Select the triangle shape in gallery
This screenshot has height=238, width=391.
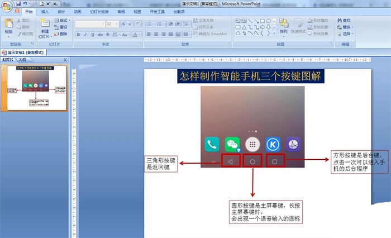click(244, 27)
